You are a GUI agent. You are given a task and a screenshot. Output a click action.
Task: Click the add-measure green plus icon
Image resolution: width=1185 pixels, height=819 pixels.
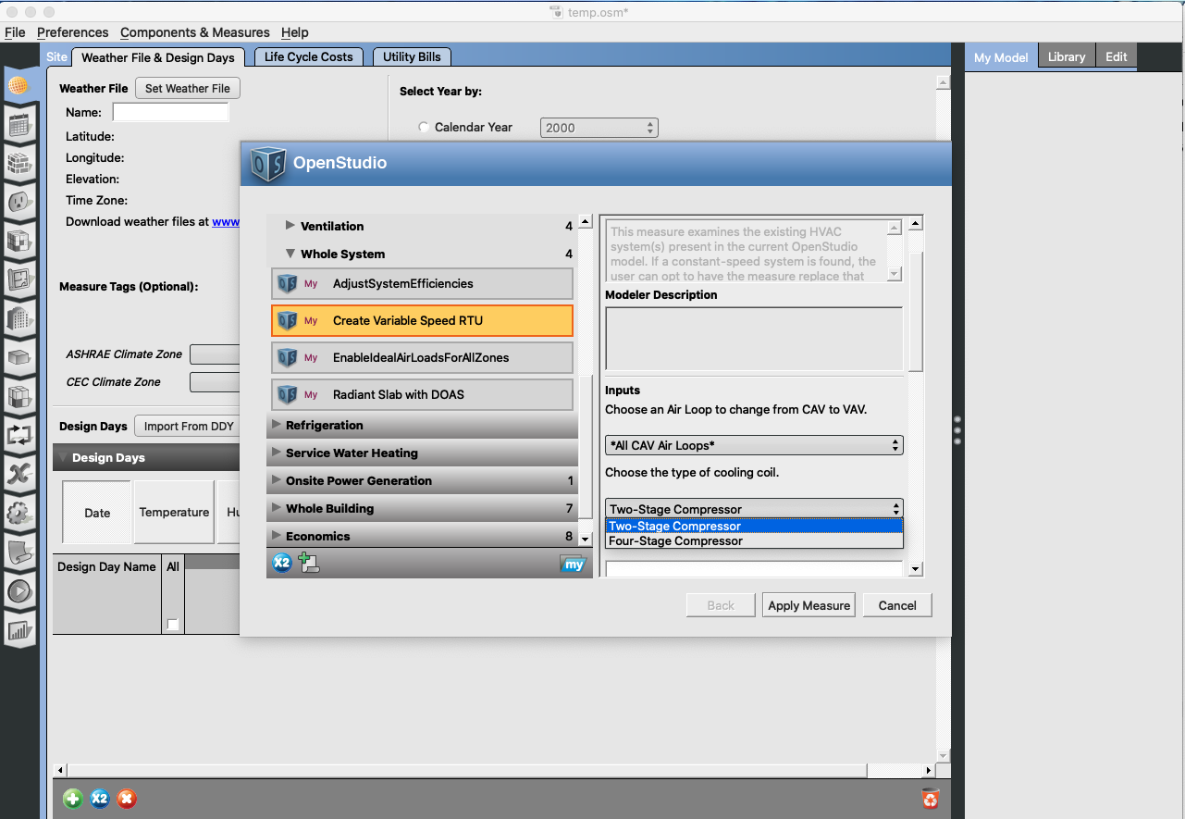309,562
